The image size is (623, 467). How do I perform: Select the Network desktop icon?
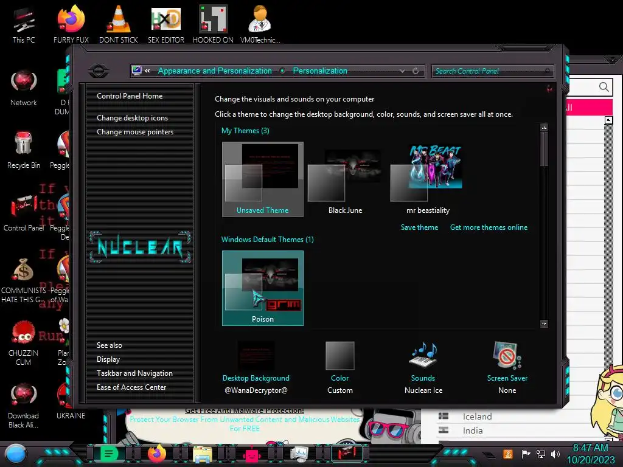(x=24, y=88)
